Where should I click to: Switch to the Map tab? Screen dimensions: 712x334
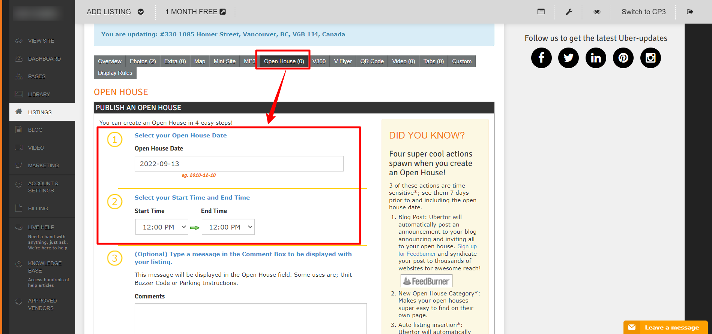pyautogui.click(x=200, y=61)
